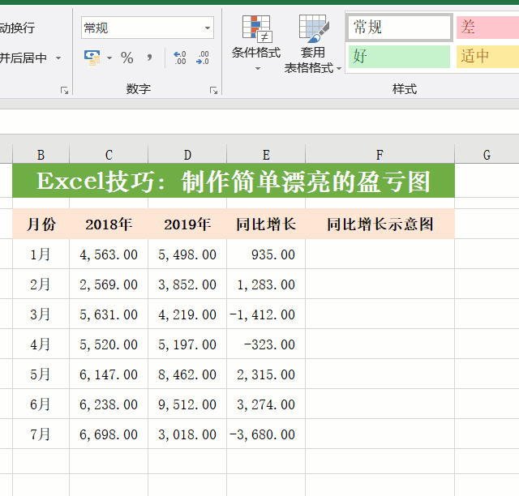This screenshot has width=519, height=496.
Task: Apply the 差 (bad) cell style
Action: (x=487, y=28)
